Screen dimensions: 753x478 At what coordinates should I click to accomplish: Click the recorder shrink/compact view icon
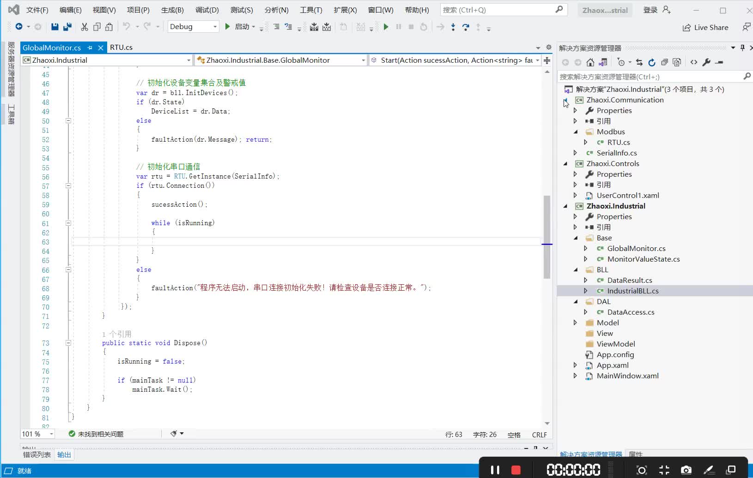(x=664, y=470)
